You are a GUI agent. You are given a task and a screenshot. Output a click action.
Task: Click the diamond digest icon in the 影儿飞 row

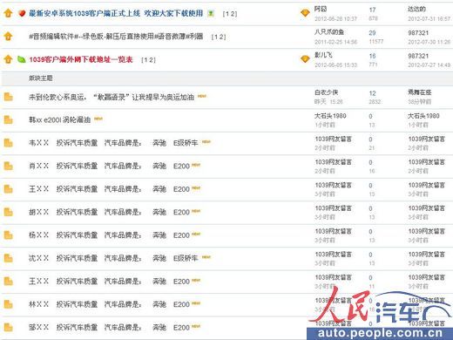[305, 59]
